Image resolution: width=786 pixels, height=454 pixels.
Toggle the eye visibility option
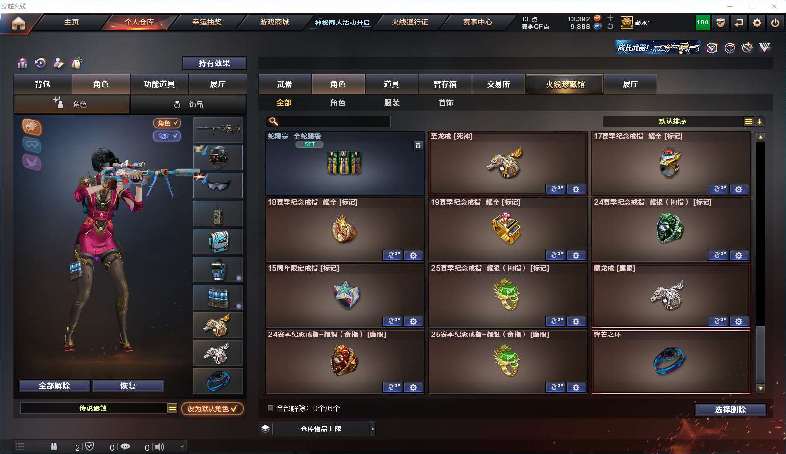point(167,136)
